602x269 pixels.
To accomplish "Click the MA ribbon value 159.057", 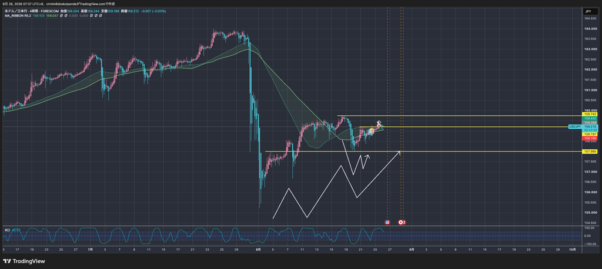I will [52, 16].
